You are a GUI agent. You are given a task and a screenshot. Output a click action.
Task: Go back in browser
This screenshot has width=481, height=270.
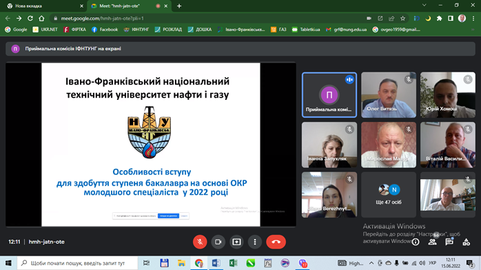[8, 19]
